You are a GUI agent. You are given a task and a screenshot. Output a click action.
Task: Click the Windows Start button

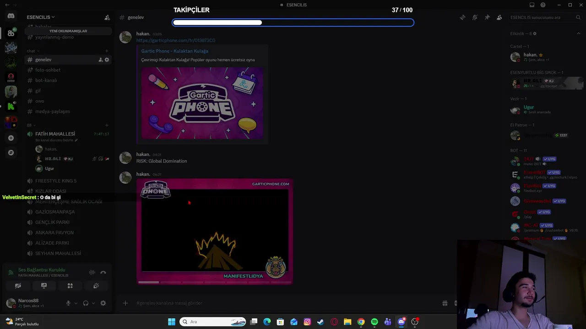tap(172, 322)
